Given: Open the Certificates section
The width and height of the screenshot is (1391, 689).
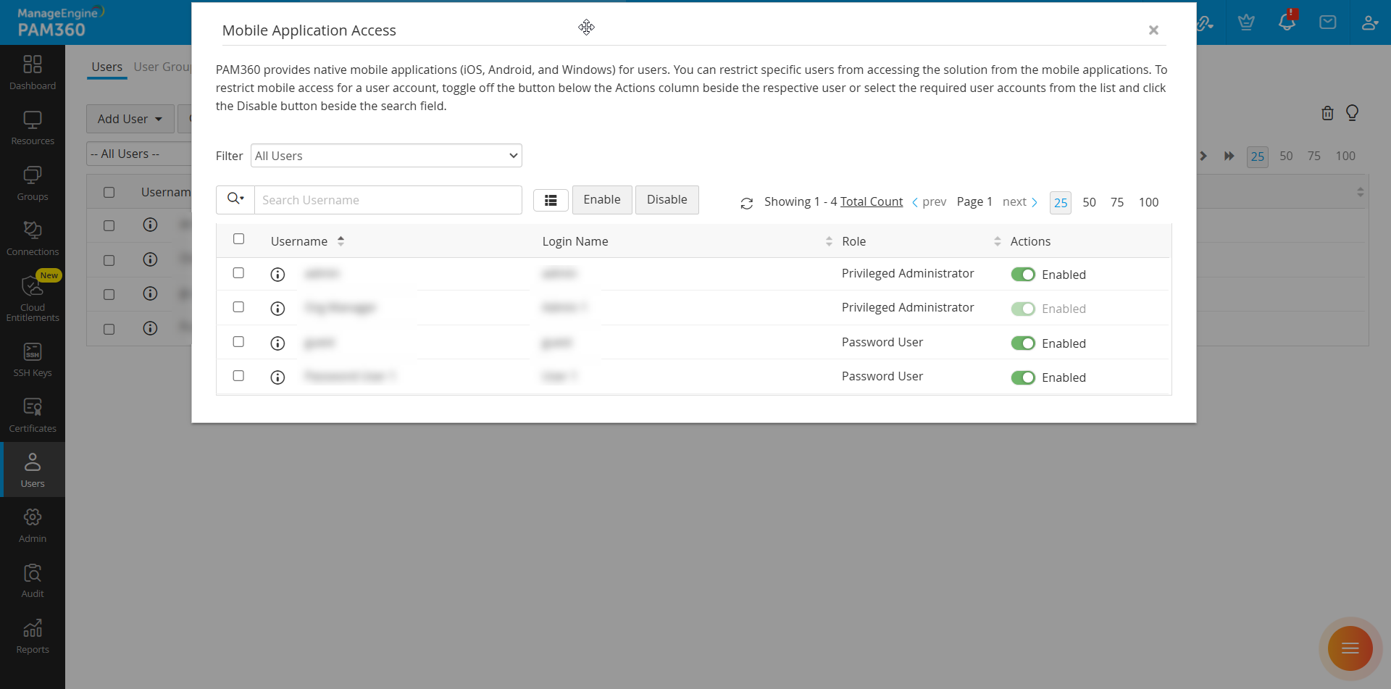Looking at the screenshot, I should 32,414.
